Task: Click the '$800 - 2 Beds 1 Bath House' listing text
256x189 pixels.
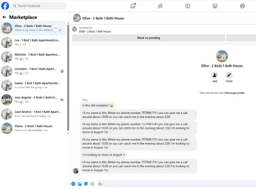Action: [95, 32]
